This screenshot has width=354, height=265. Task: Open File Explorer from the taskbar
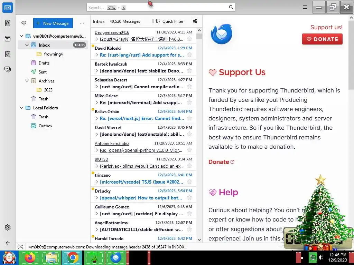point(51,257)
